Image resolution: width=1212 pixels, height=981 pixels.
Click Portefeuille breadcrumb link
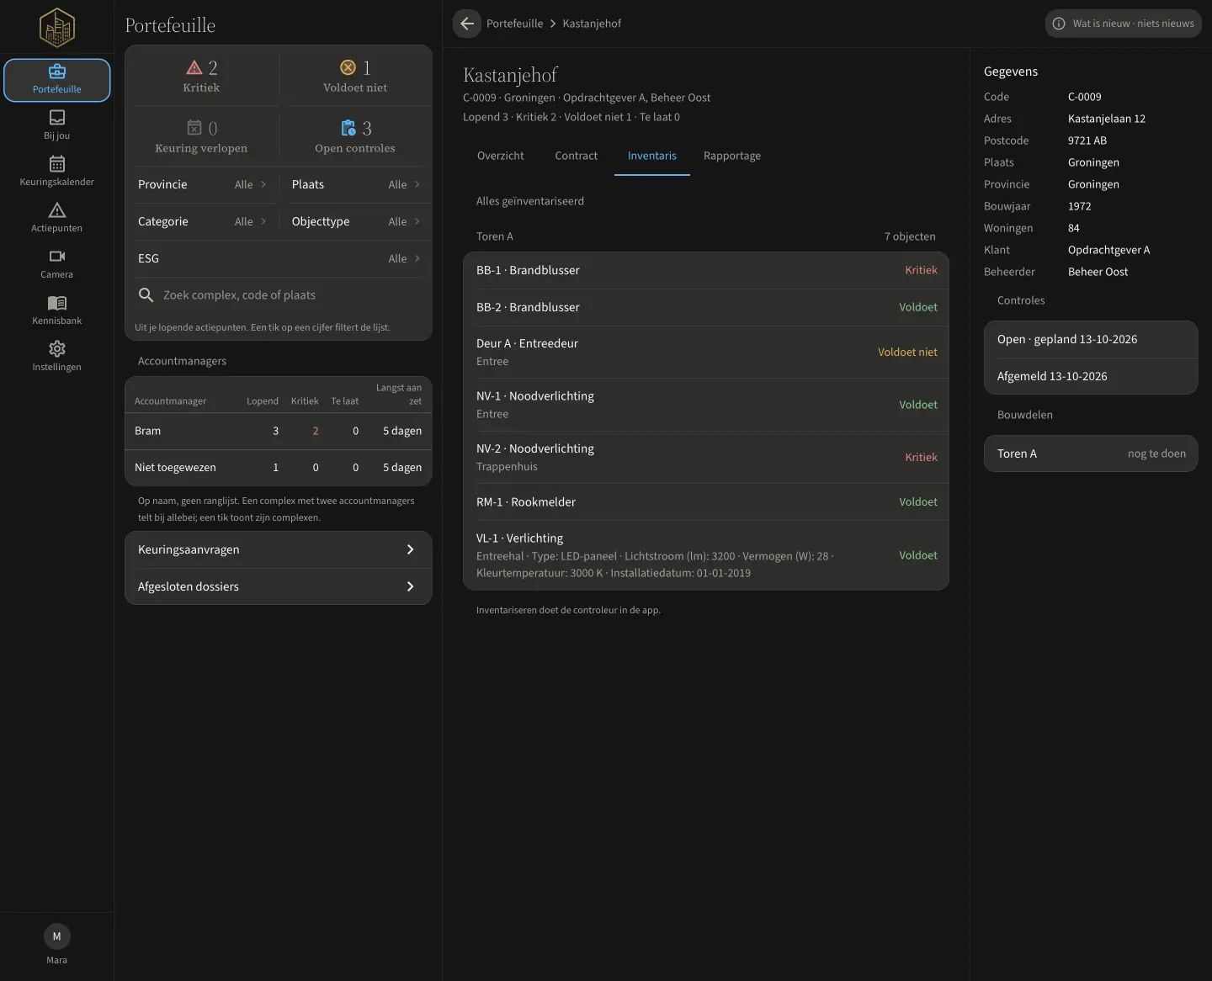coord(515,24)
